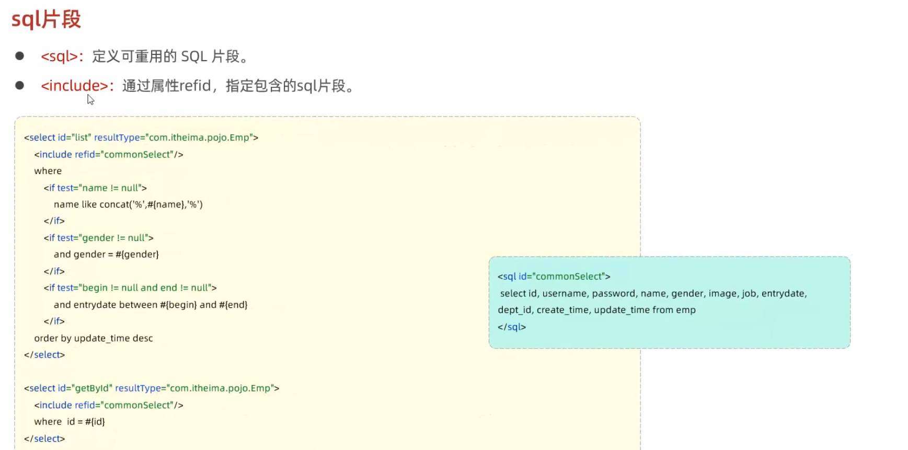Click 'and gender = #{gender}' line
The height and width of the screenshot is (450, 908).
(x=106, y=255)
